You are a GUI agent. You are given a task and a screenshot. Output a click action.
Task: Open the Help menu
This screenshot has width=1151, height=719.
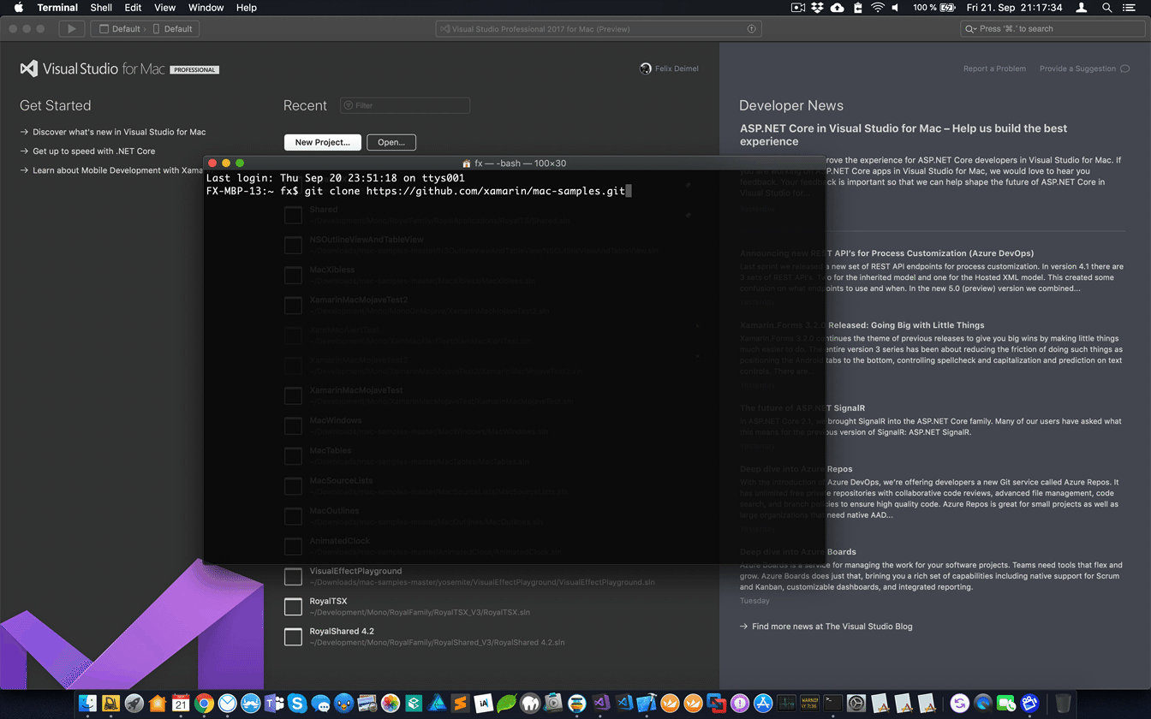coord(247,8)
